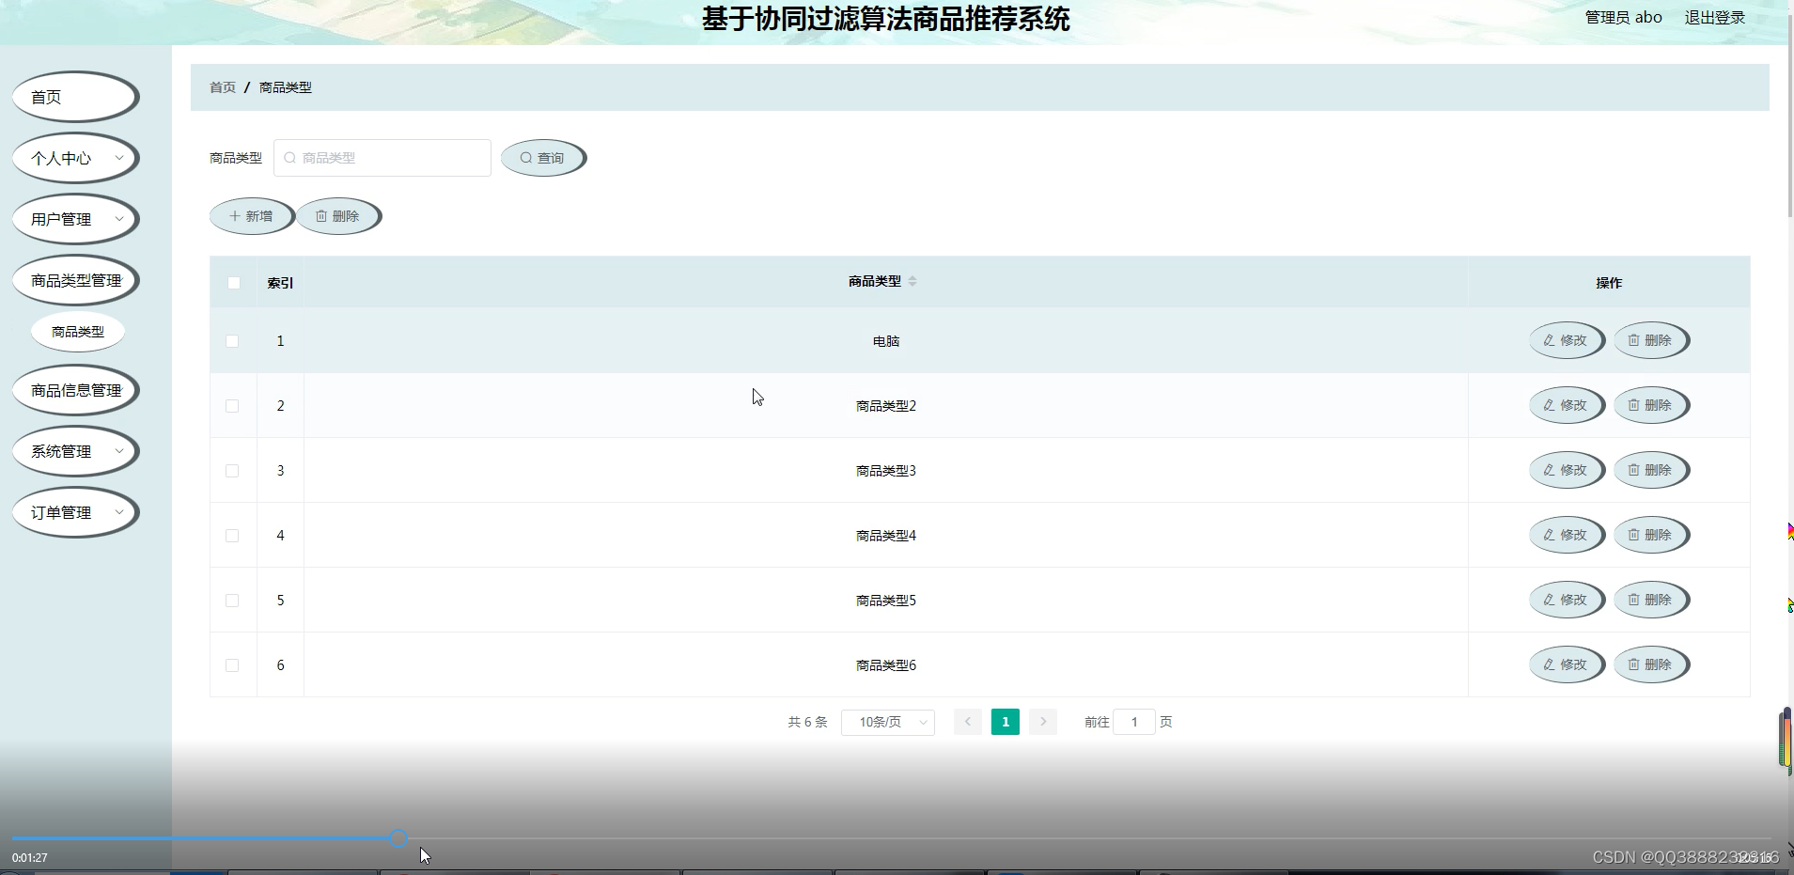The height and width of the screenshot is (875, 1794).
Task: Click the video progress slider handle
Action: tap(398, 838)
